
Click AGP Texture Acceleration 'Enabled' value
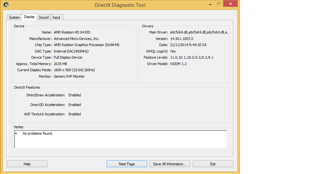[x=75, y=114]
